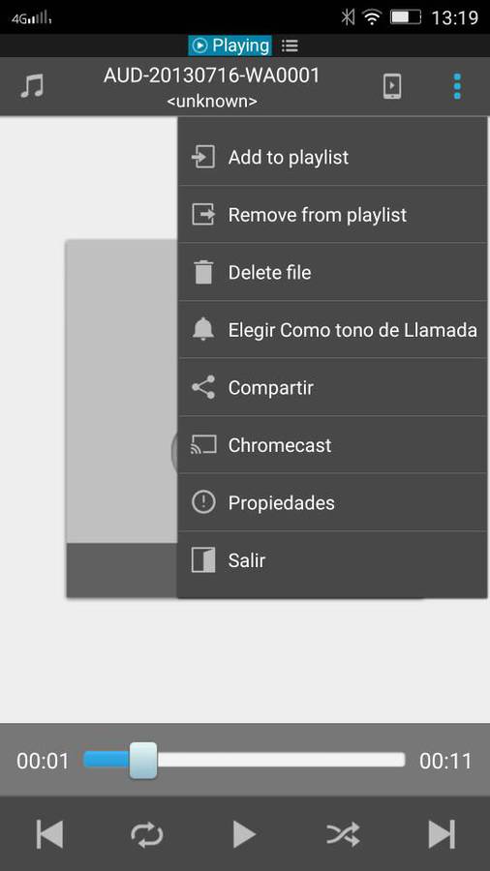Viewport: 490px width, 871px height.
Task: Click the ringtone bell icon
Action: (203, 330)
